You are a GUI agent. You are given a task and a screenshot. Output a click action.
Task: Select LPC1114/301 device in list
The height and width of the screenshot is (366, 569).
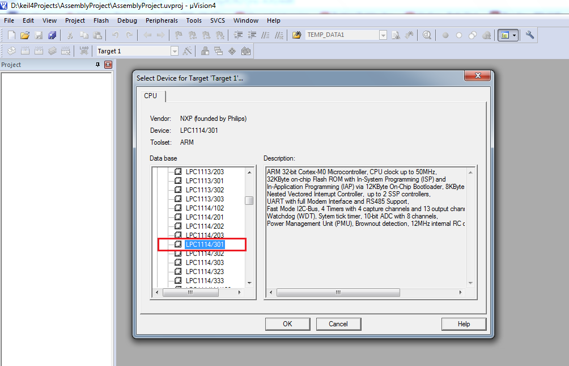tap(205, 244)
